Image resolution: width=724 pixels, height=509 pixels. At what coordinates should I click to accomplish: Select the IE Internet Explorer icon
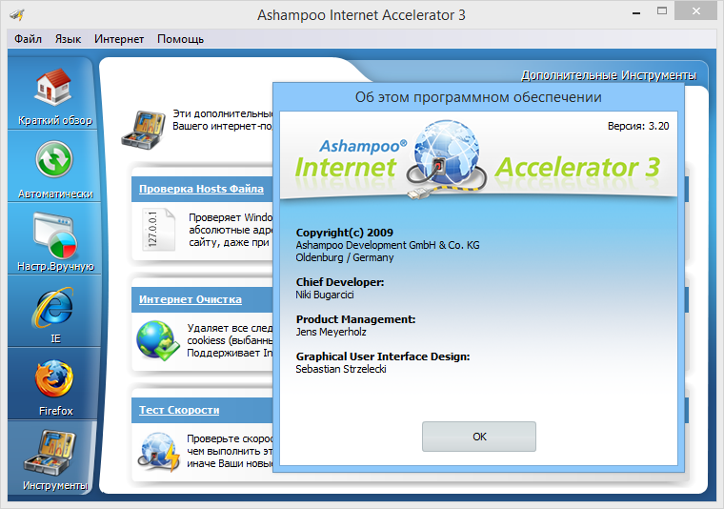tap(52, 307)
